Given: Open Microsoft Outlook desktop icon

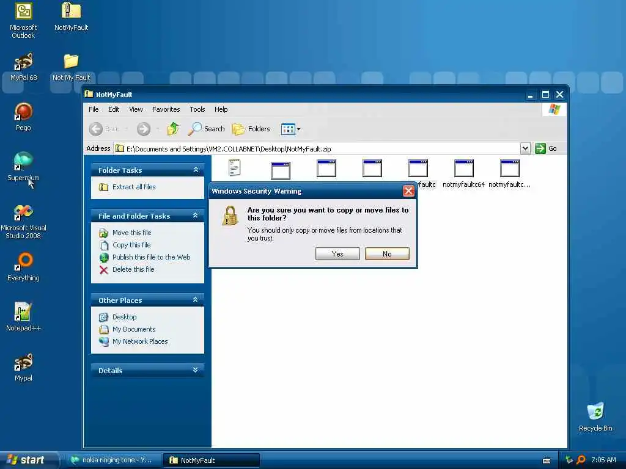Looking at the screenshot, I should tap(23, 20).
